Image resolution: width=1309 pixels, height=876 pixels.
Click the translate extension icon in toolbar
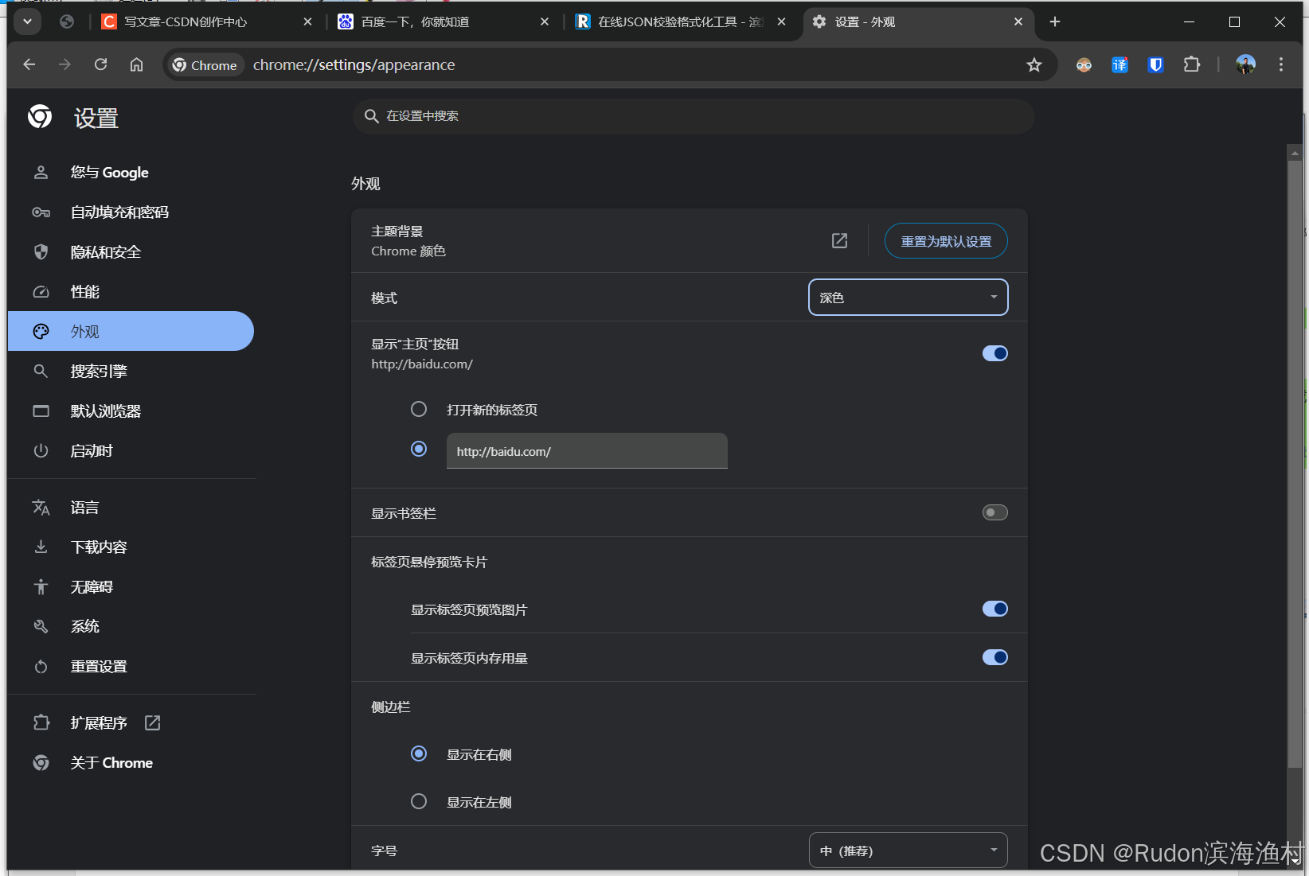[x=1119, y=64]
